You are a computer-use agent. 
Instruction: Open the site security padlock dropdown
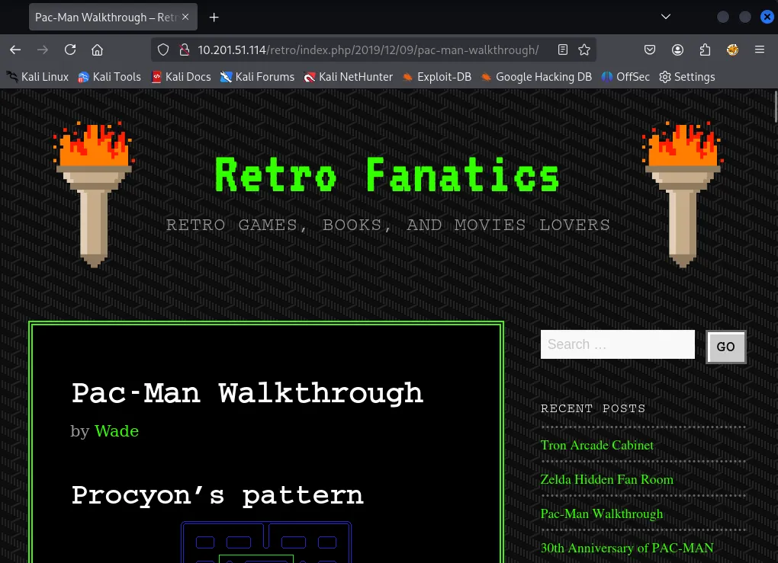coord(184,50)
